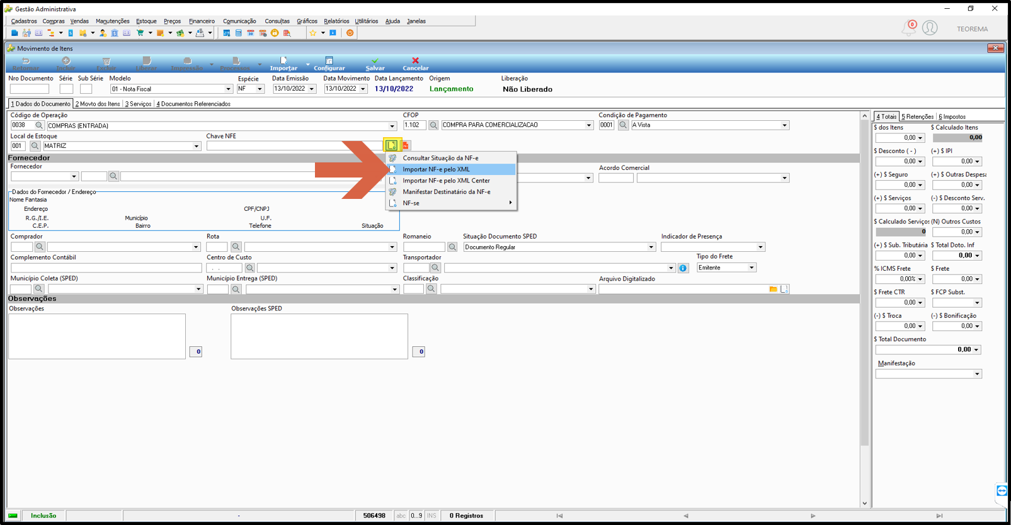
Task: Expand the Condição de Pagamento A Vista dropdown
Action: click(x=785, y=125)
